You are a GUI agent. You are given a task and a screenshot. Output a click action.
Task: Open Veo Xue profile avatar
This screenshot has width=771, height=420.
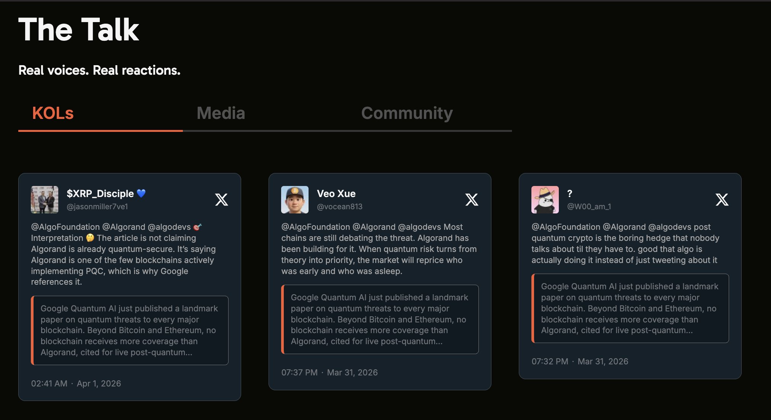pos(295,200)
